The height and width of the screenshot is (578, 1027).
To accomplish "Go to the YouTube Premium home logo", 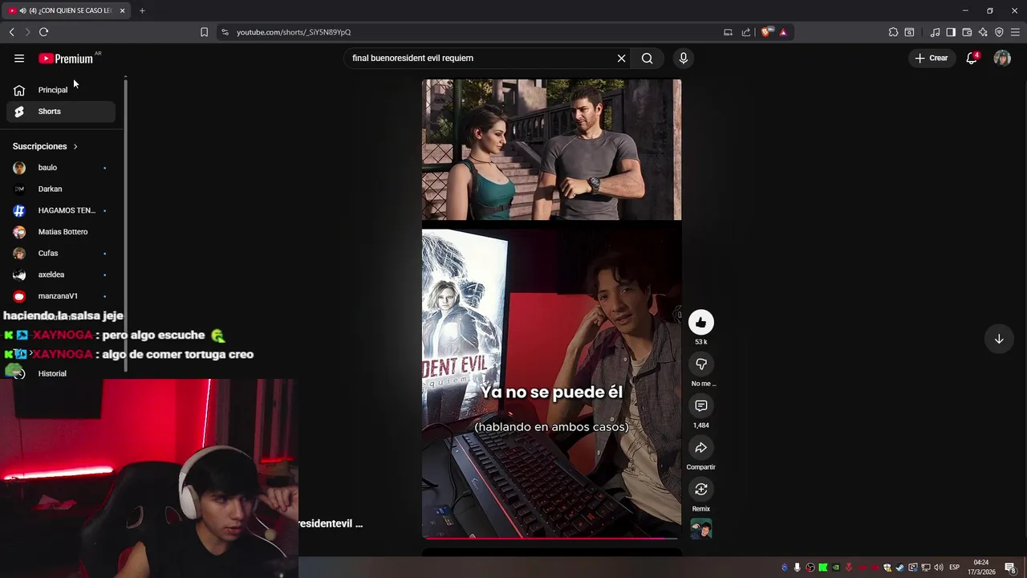I will [x=66, y=58].
